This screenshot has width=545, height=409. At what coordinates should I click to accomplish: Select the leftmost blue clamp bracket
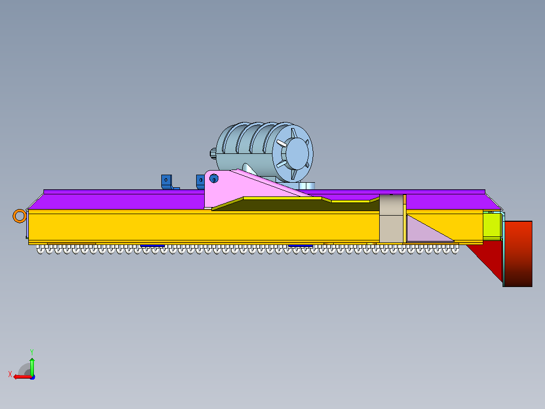point(168,182)
